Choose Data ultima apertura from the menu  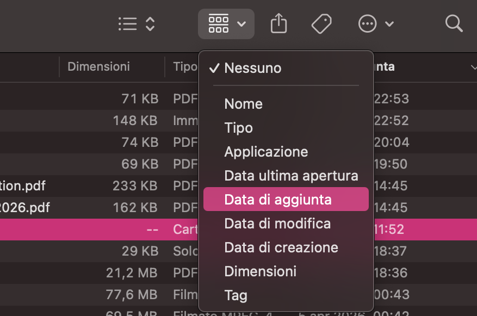291,175
